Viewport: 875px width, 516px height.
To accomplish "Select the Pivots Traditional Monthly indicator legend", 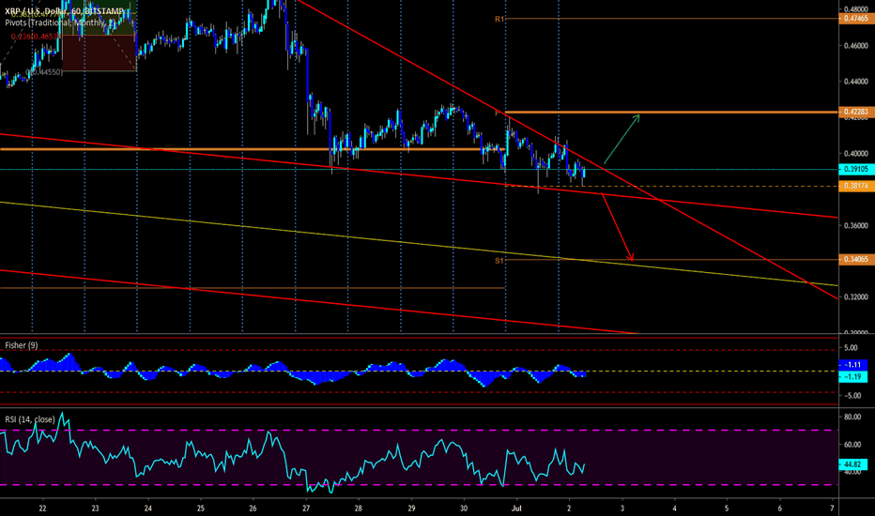I will point(60,23).
